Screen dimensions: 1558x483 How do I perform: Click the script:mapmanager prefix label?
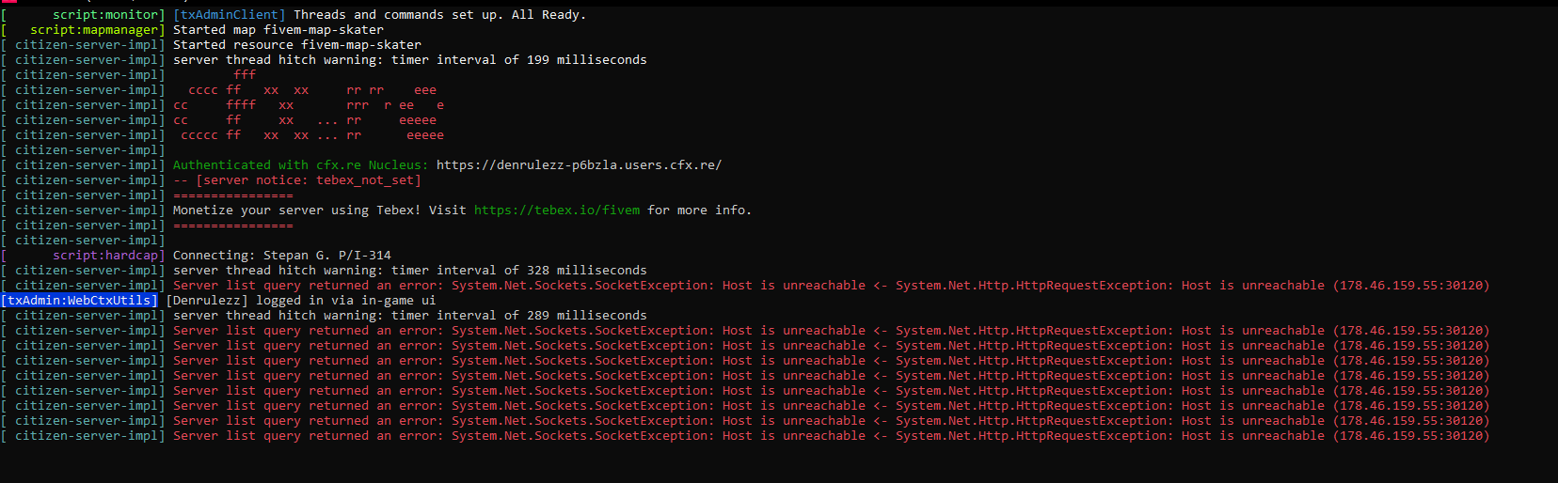tap(96, 30)
